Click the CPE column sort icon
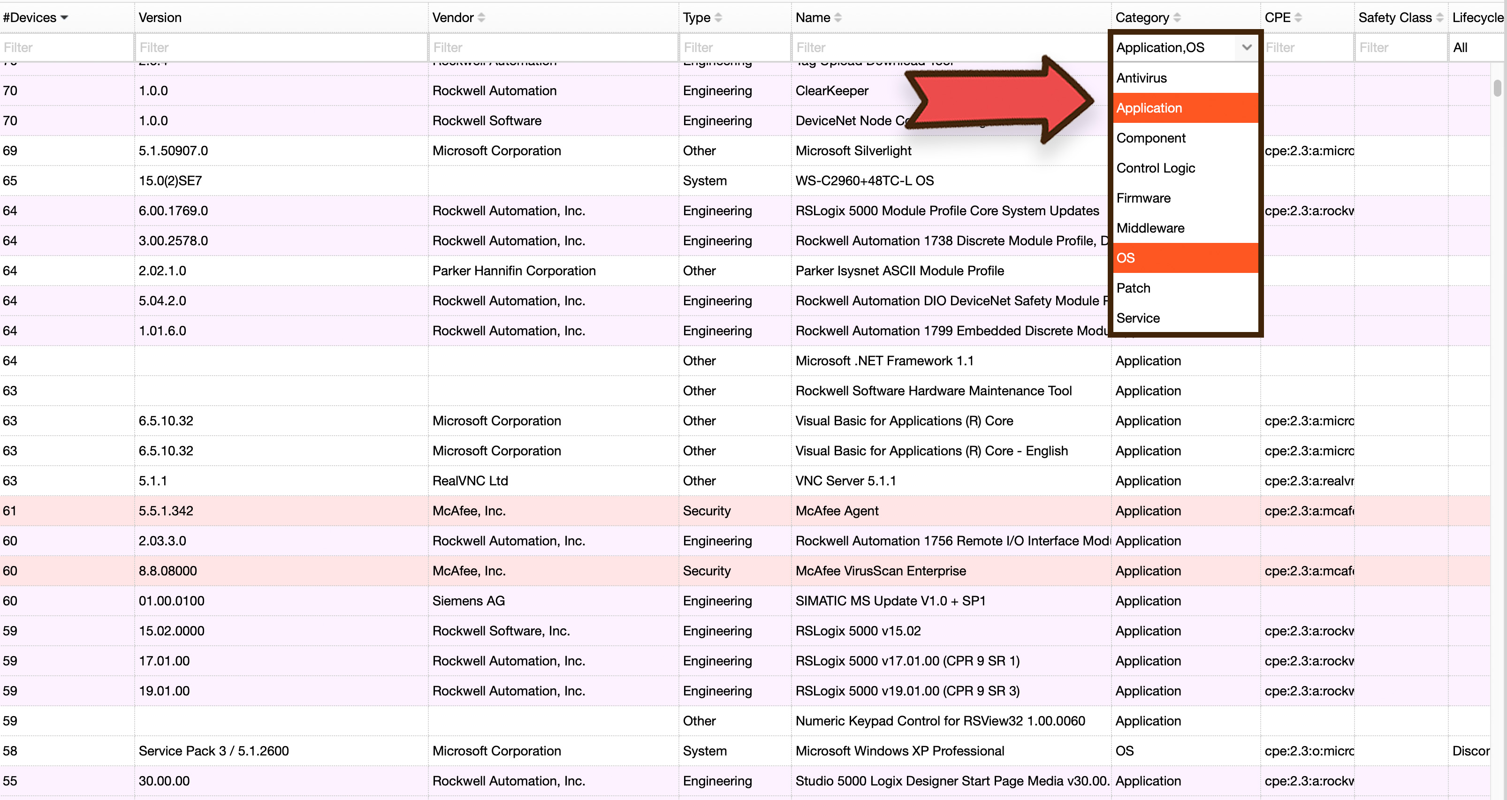 [x=1298, y=17]
